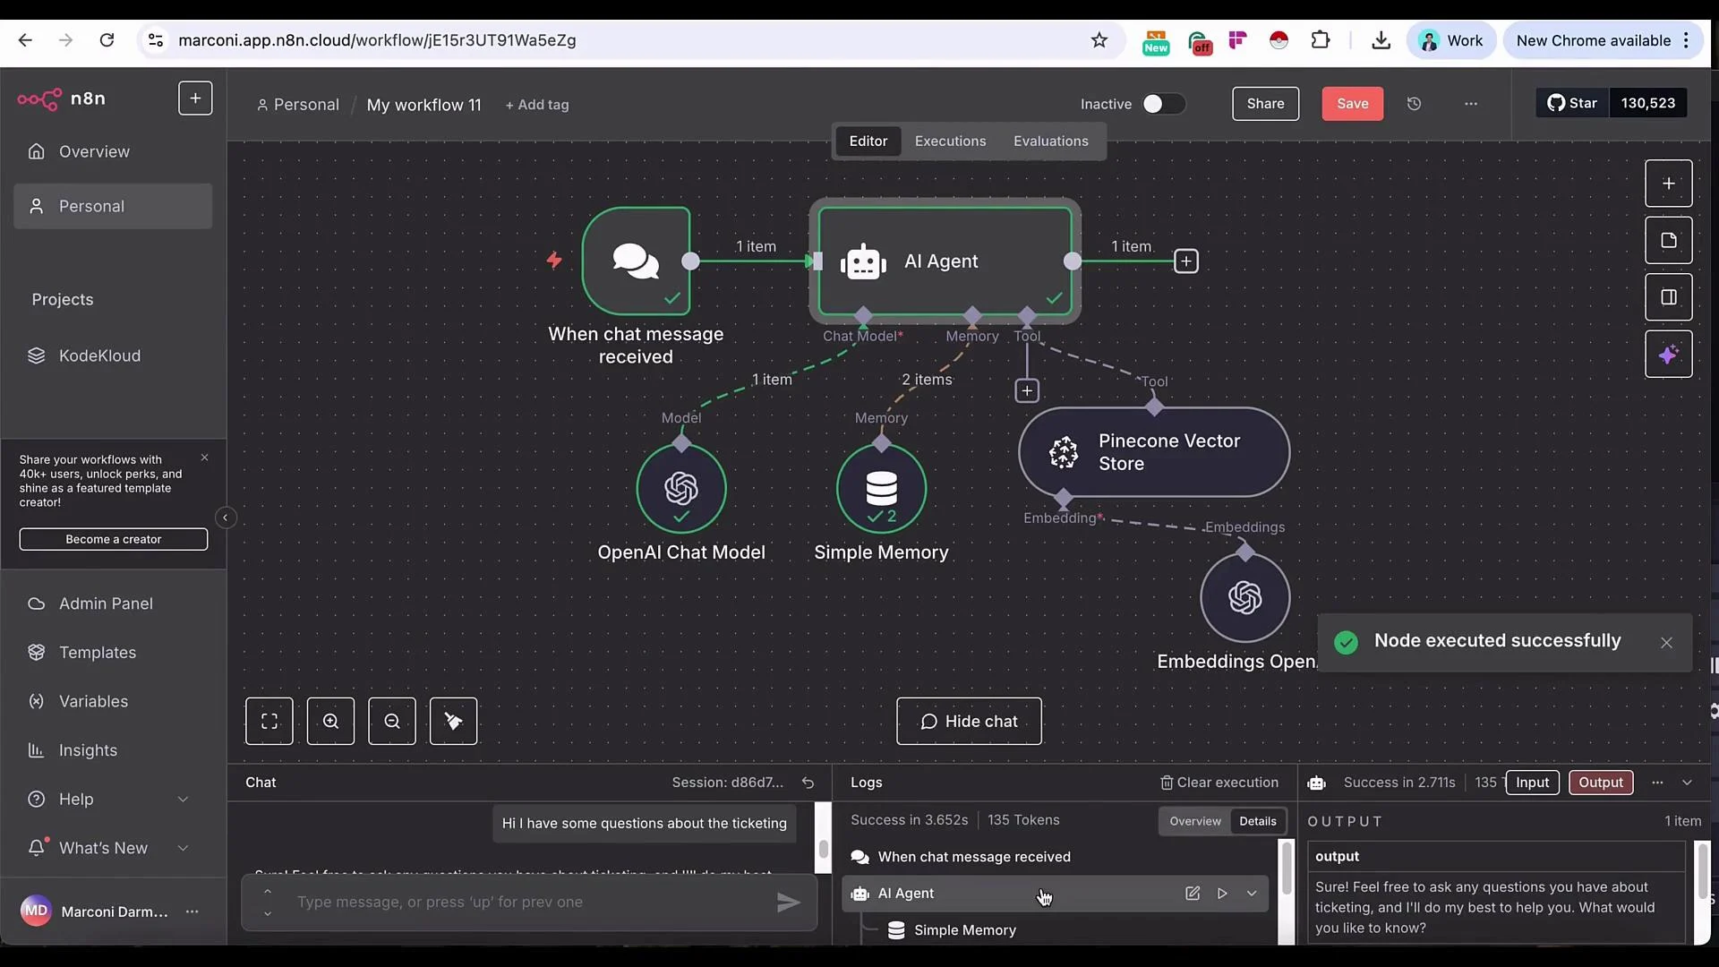Image resolution: width=1719 pixels, height=967 pixels.
Task: Open the AI assistant sparkle button
Action: point(1669,355)
